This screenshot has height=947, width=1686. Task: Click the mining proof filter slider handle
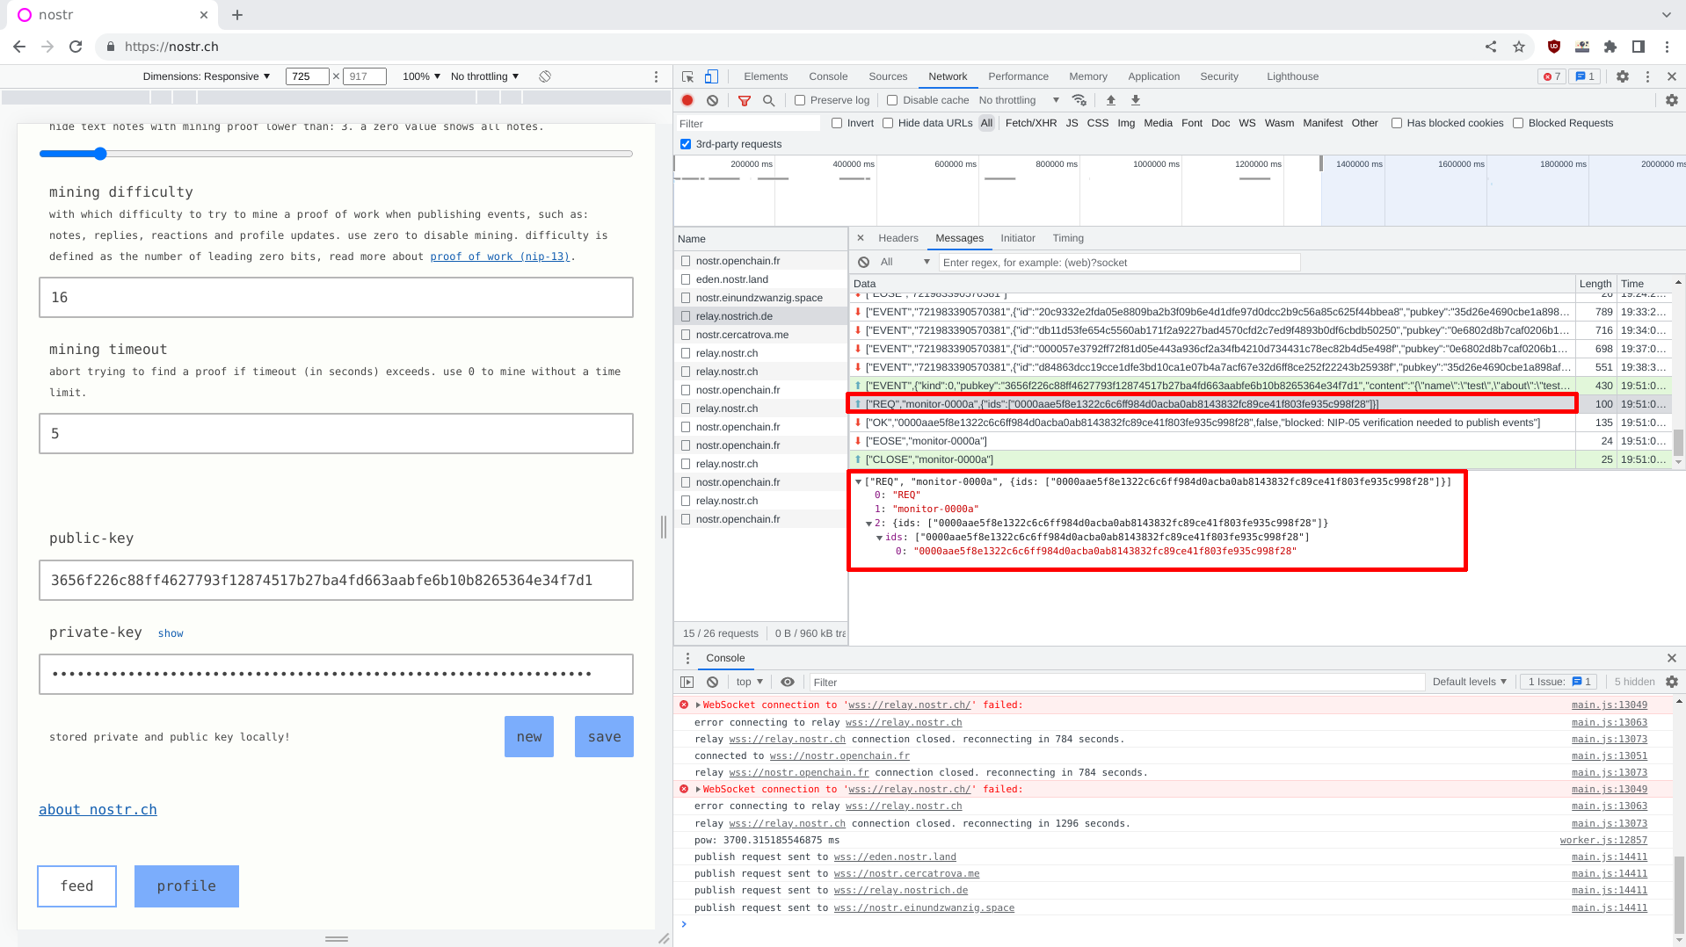click(x=100, y=154)
